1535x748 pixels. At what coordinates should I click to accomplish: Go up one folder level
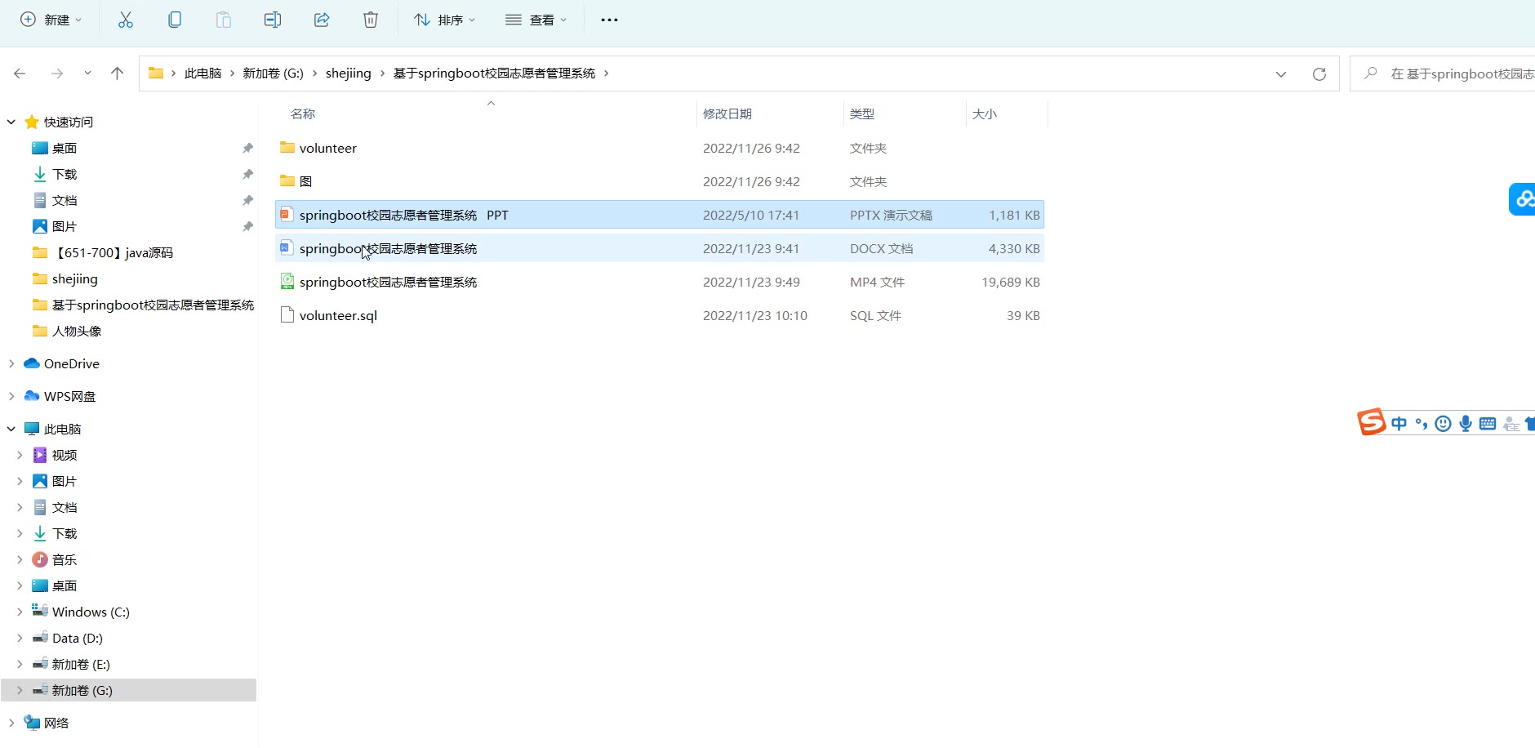point(117,73)
